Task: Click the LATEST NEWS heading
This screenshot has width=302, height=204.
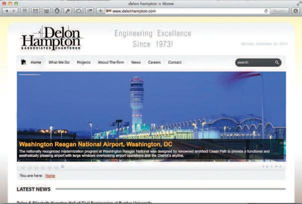Action: pos(33,189)
